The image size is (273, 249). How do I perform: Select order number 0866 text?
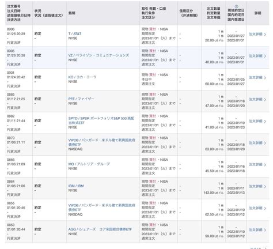point(11,160)
